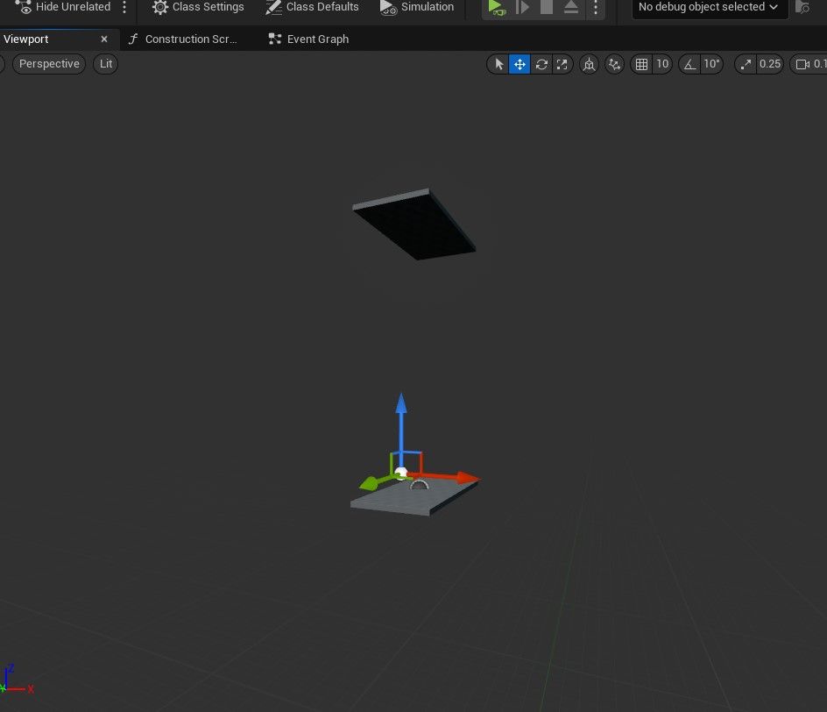Click the camera speed icon
This screenshot has width=827, height=712.
point(802,64)
